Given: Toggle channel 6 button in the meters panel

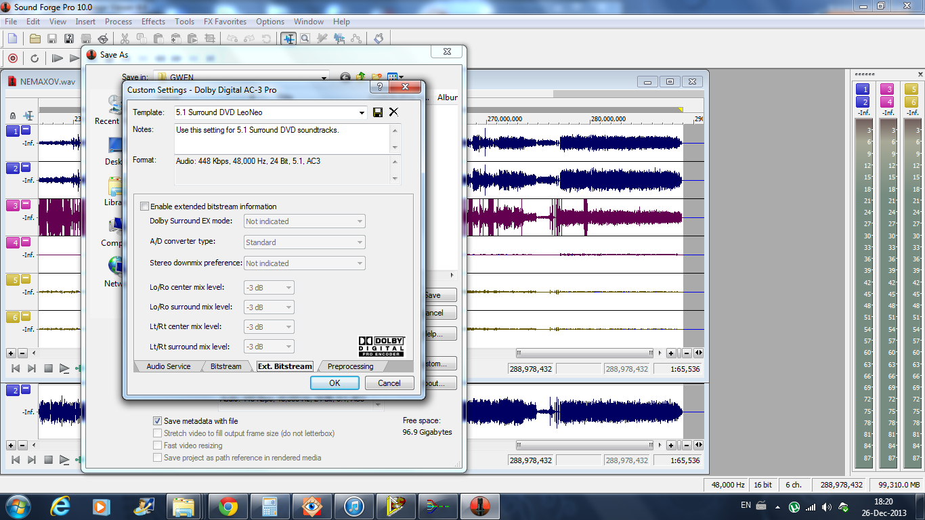Looking at the screenshot, I should (x=911, y=102).
